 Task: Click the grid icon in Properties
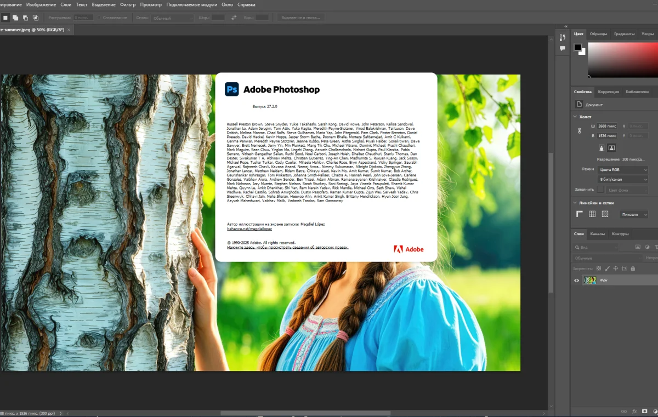592,214
